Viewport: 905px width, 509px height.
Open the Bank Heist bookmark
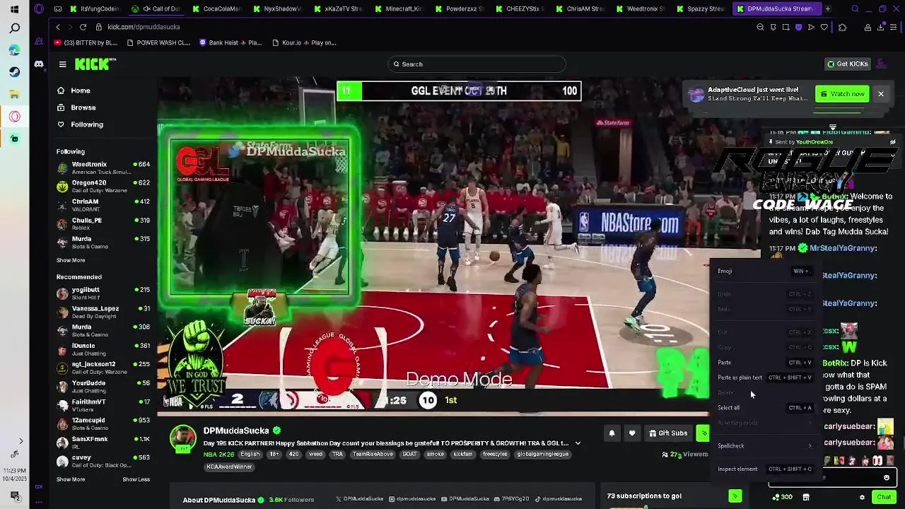coord(230,42)
